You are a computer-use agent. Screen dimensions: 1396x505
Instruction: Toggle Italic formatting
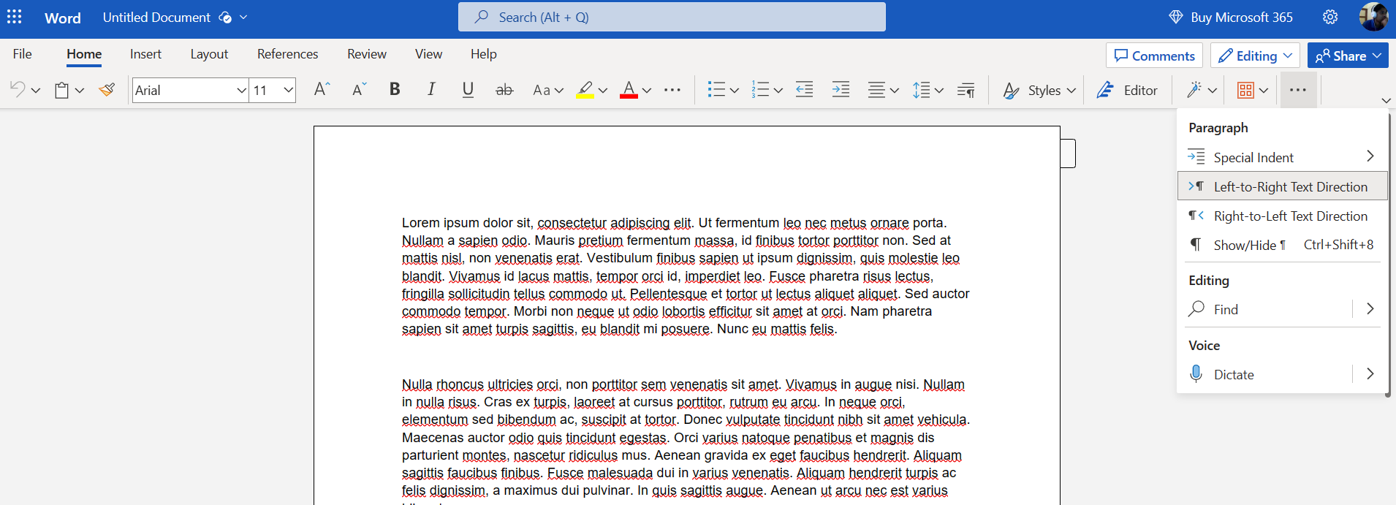pyautogui.click(x=431, y=90)
